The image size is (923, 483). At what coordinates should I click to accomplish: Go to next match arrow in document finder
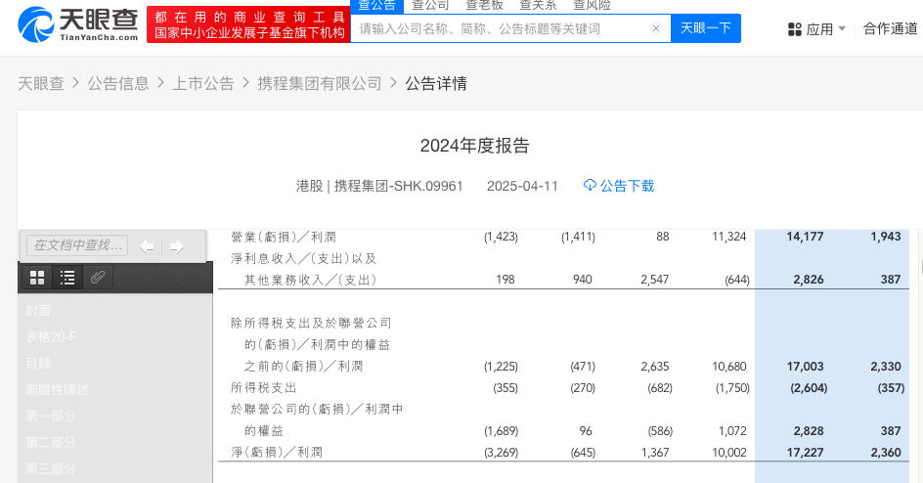(x=177, y=246)
